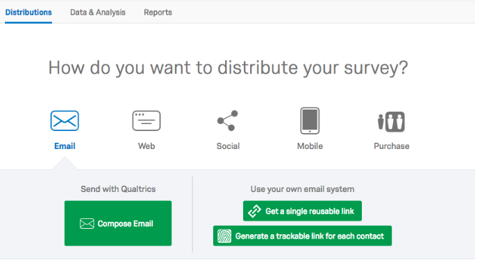Viewport: 482px width, 262px height.
Task: Click the 'How do you want to distribute' heading
Action: (228, 68)
